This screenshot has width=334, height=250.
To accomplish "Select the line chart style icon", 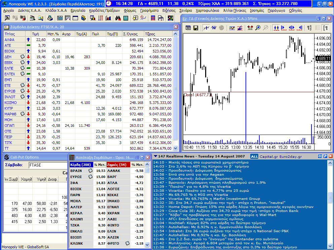I will point(206,28).
